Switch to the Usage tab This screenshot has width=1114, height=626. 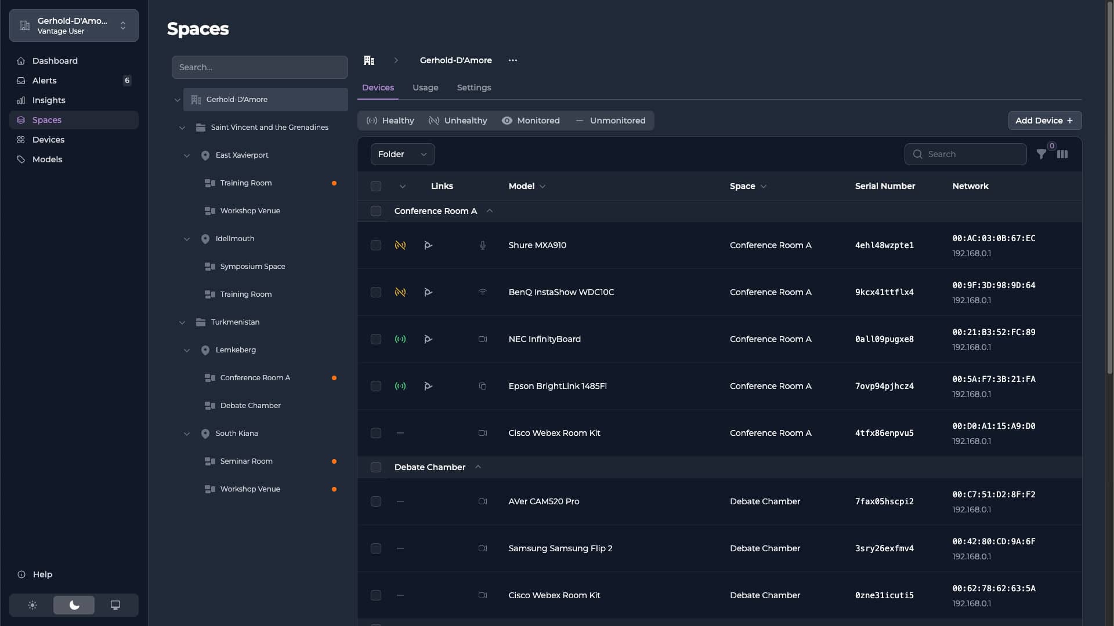(x=425, y=88)
